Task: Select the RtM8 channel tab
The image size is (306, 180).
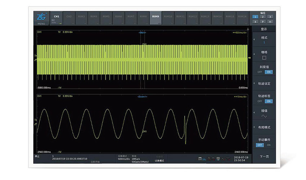Action: 143,18
